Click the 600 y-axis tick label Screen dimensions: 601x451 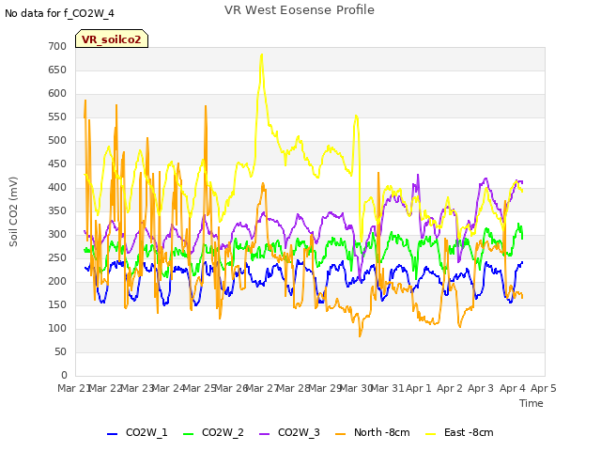[x=57, y=93]
